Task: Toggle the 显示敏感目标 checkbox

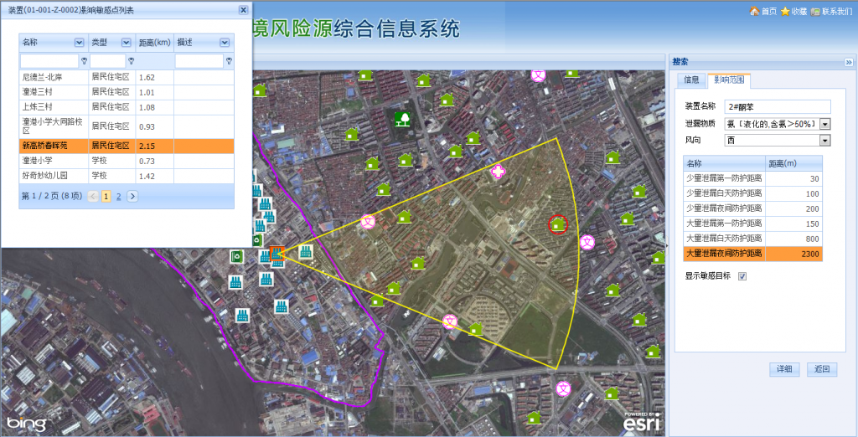Action: (742, 276)
